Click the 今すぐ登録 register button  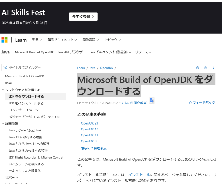coord(83,17)
